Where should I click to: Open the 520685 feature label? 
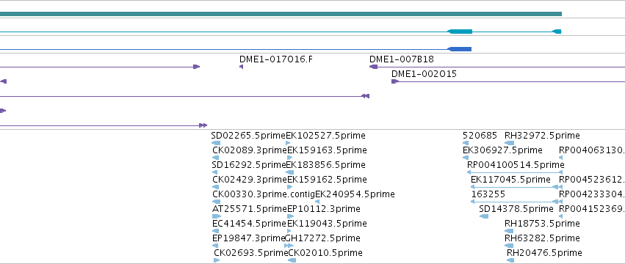480,136
